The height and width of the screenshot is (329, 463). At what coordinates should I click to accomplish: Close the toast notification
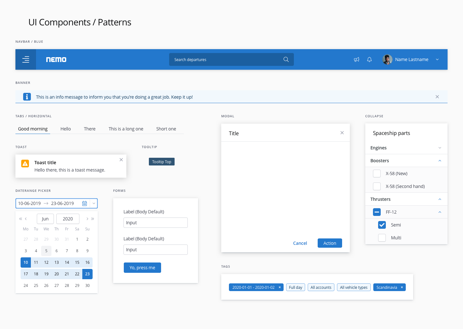click(121, 160)
